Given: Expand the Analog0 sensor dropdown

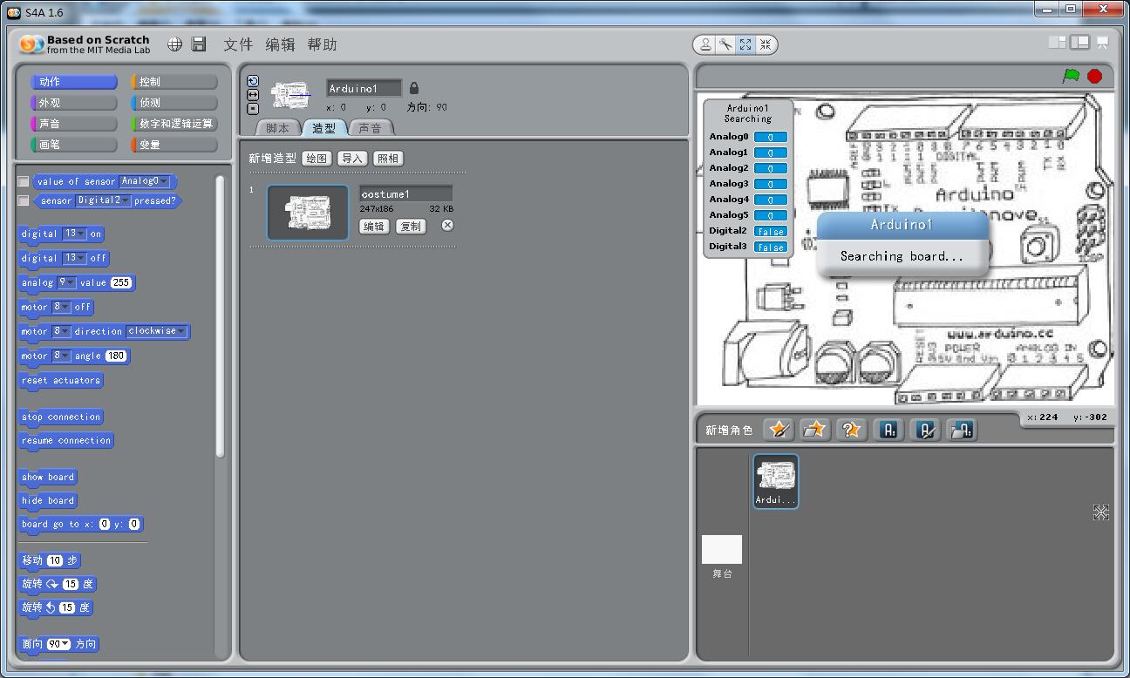Looking at the screenshot, I should pyautogui.click(x=165, y=181).
